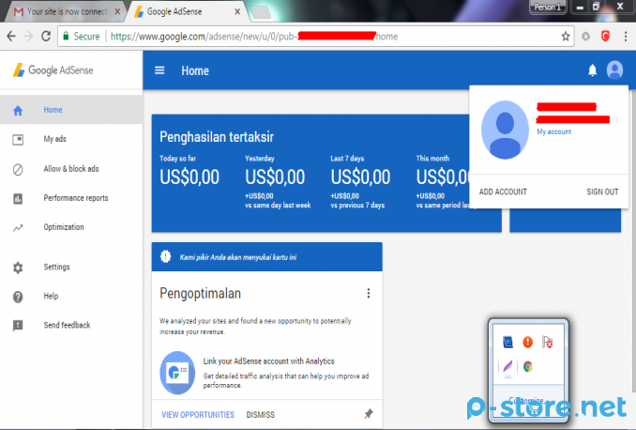The image size is (636, 430).
Task: Open Performance reports section
Action: coord(75,198)
